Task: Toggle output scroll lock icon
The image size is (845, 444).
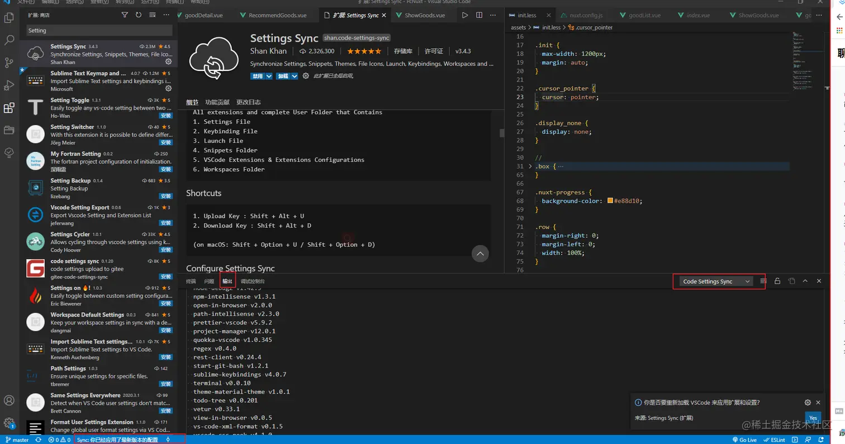Action: [x=777, y=281]
